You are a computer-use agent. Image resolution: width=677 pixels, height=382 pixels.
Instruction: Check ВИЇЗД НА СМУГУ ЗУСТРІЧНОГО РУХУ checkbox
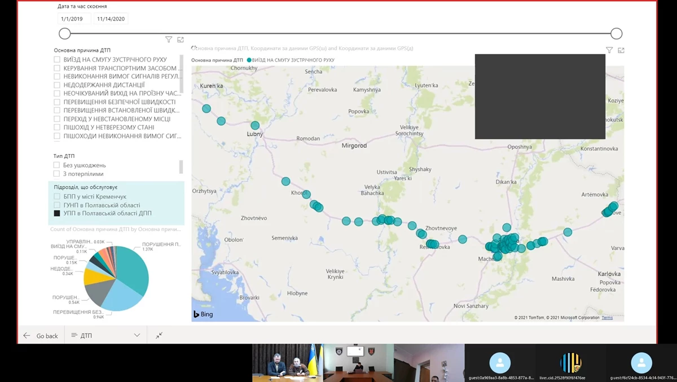click(57, 60)
